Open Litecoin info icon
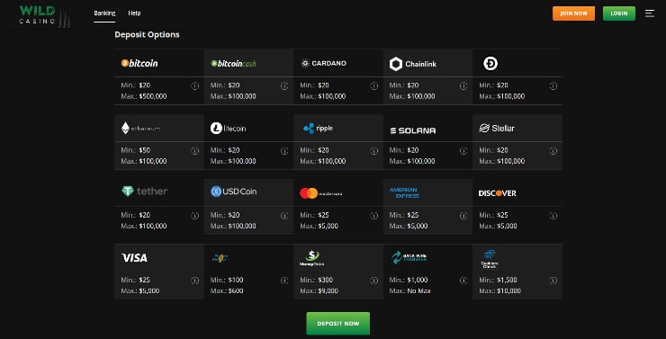 tap(284, 151)
